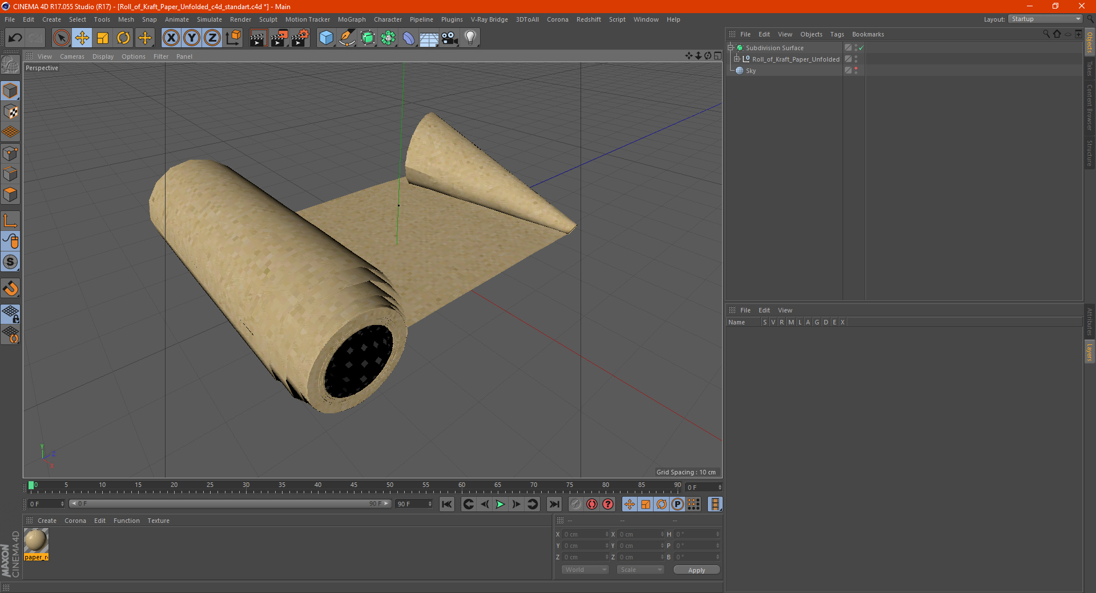Select the Live Selection tool
Viewport: 1096px width, 593px height.
(x=61, y=38)
